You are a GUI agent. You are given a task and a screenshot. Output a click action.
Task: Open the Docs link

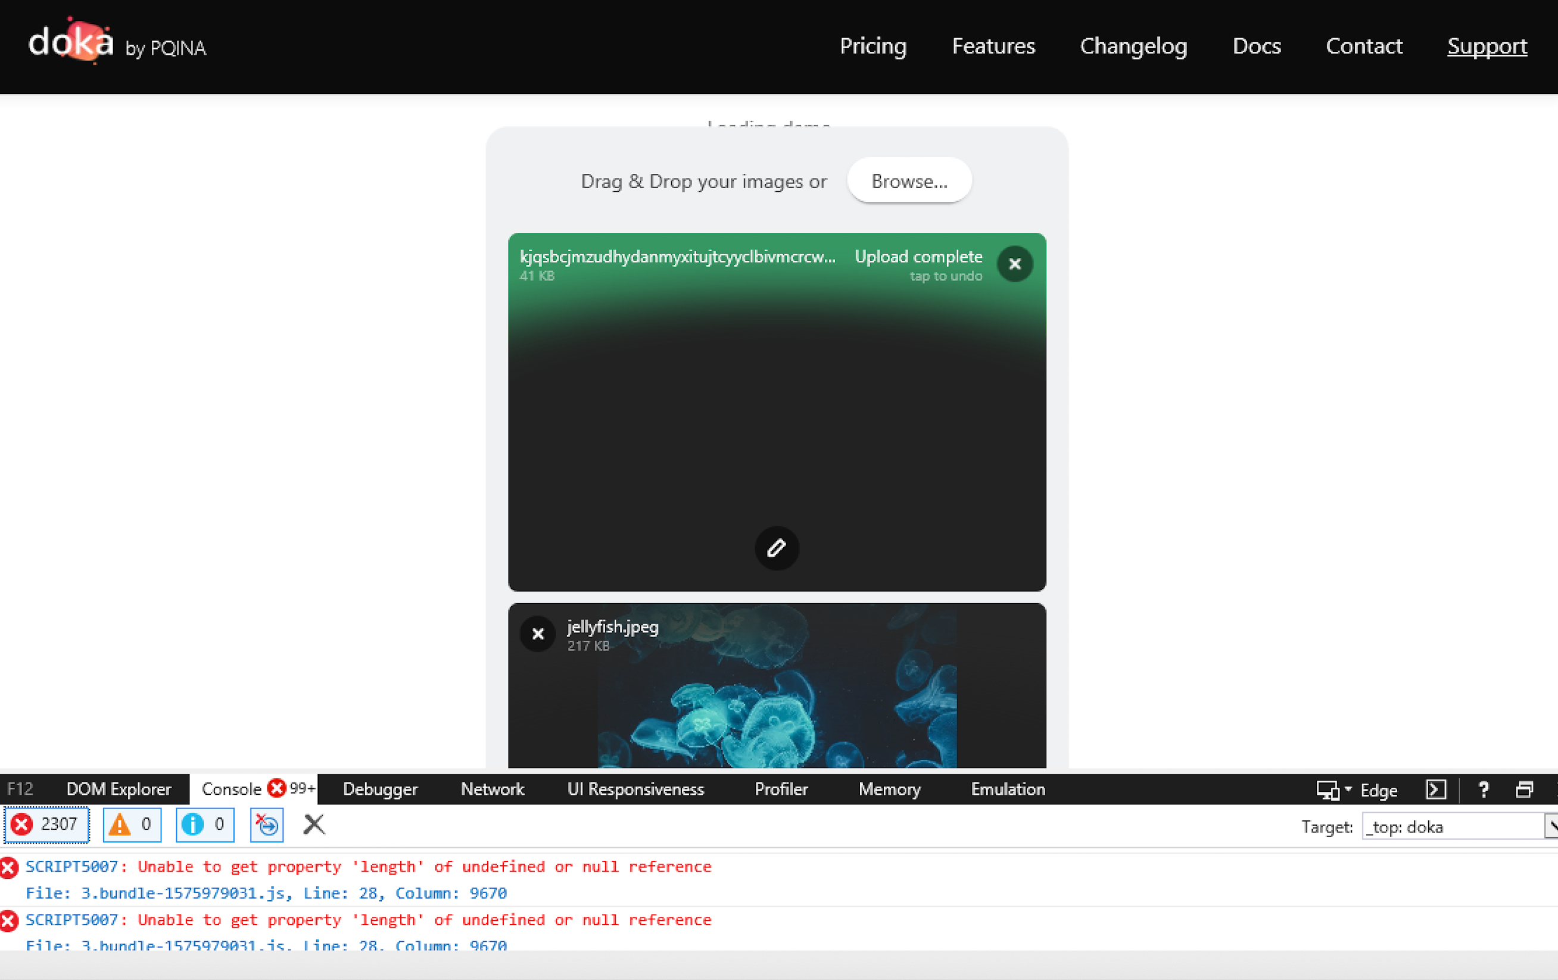click(x=1257, y=46)
